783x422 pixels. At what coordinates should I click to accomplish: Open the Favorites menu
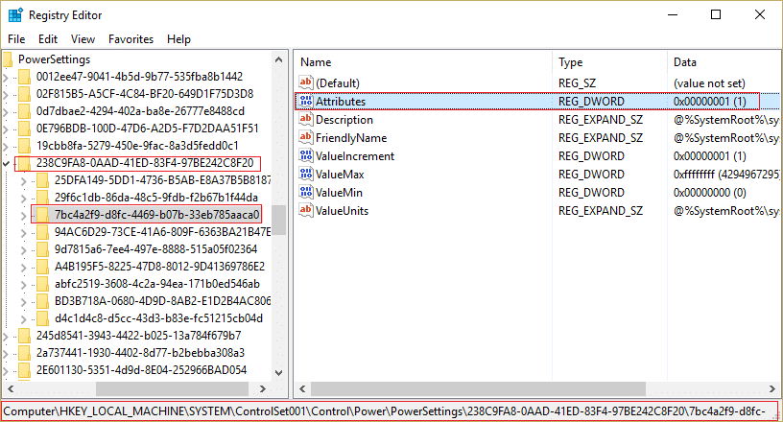[130, 39]
